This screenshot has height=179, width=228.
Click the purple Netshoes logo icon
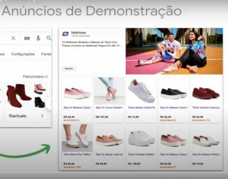pyautogui.click(x=65, y=34)
